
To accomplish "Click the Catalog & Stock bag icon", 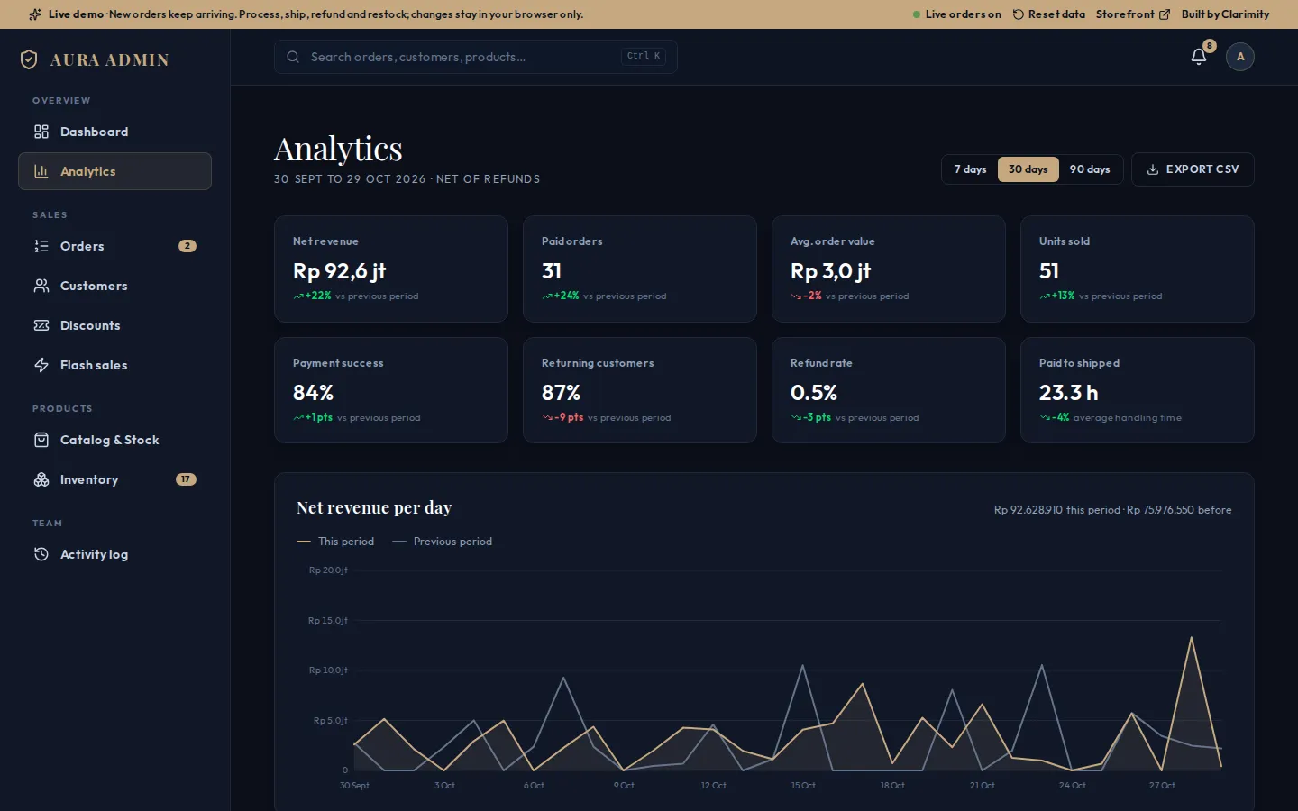I will tap(41, 440).
